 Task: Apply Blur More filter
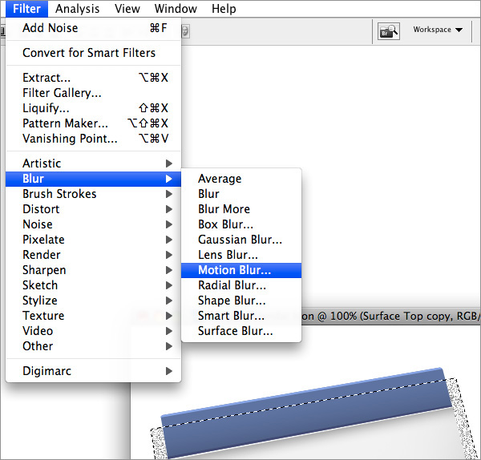click(241, 209)
